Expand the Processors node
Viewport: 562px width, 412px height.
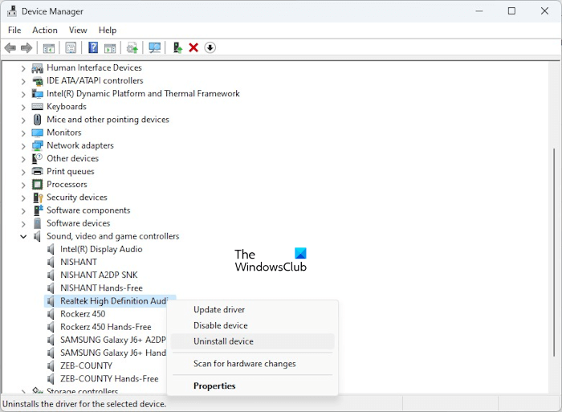23,185
